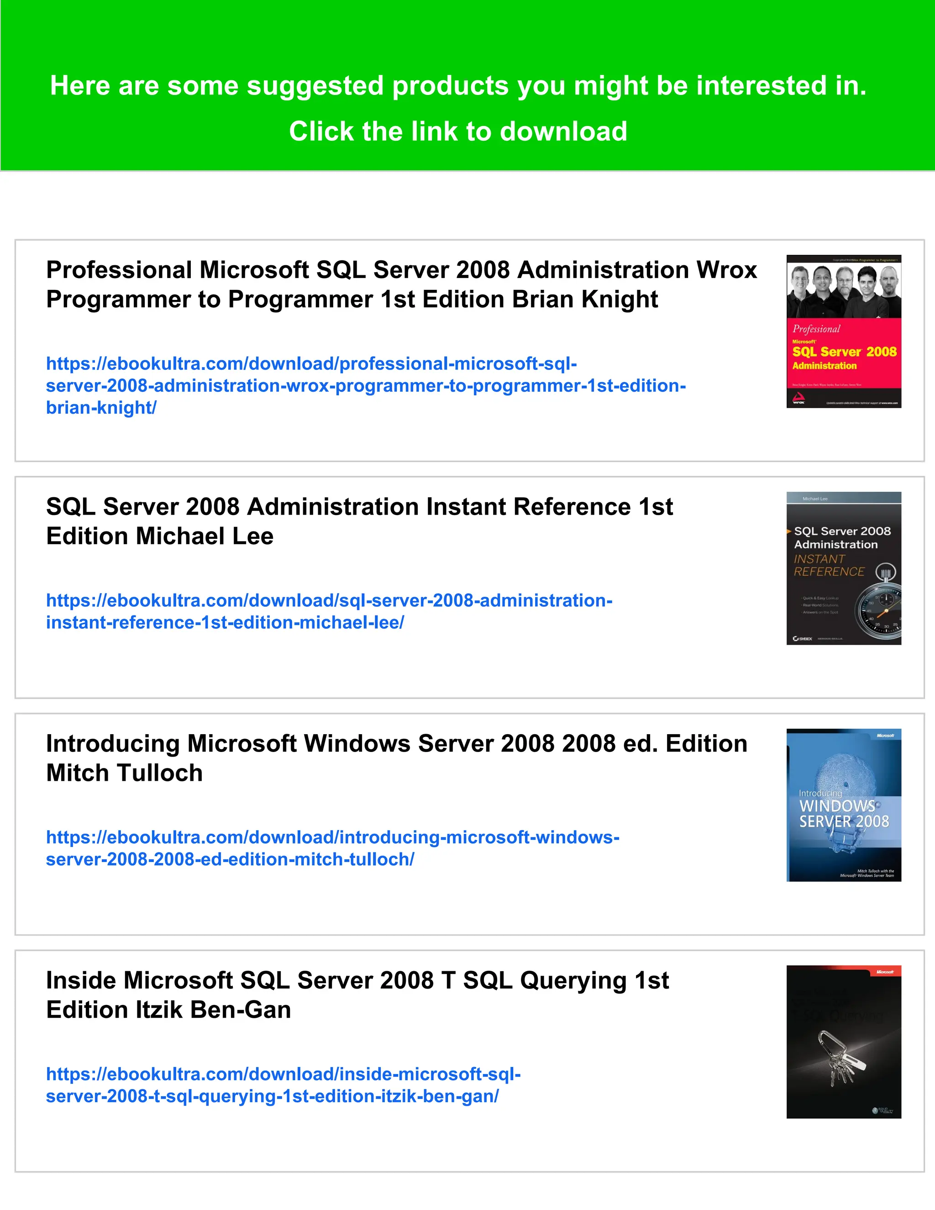Click the Microsoft logo on T-SQL Querying cover
Viewport: 935px width, 1210px height.
pos(885,972)
